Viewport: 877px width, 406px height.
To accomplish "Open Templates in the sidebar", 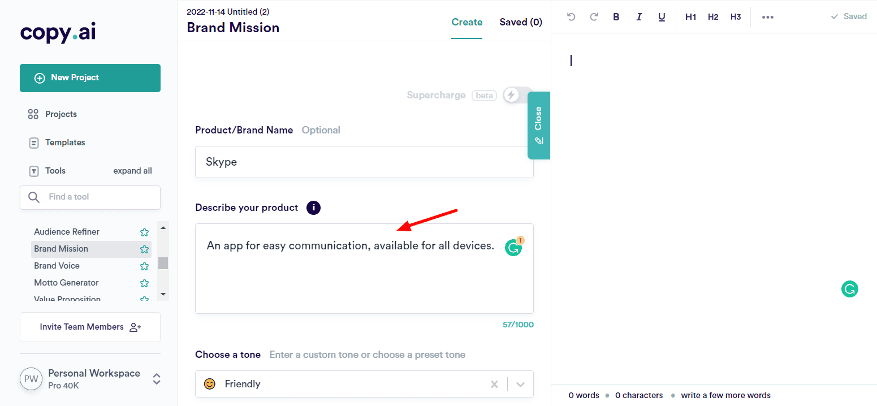I will click(65, 142).
